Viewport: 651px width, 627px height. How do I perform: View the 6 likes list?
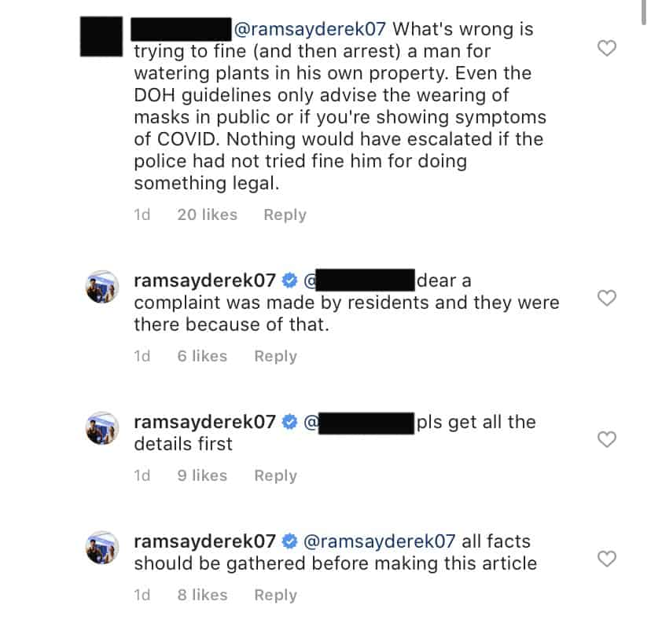202,357
